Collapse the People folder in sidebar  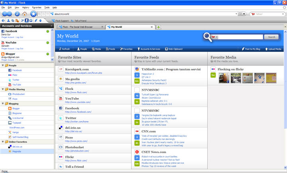pyautogui.click(x=3, y=65)
